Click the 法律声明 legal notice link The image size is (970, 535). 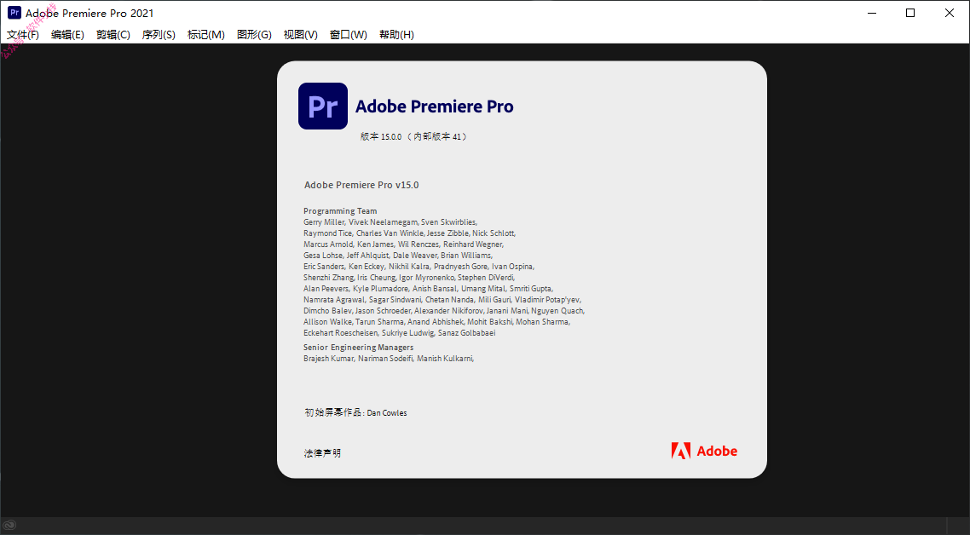[322, 453]
